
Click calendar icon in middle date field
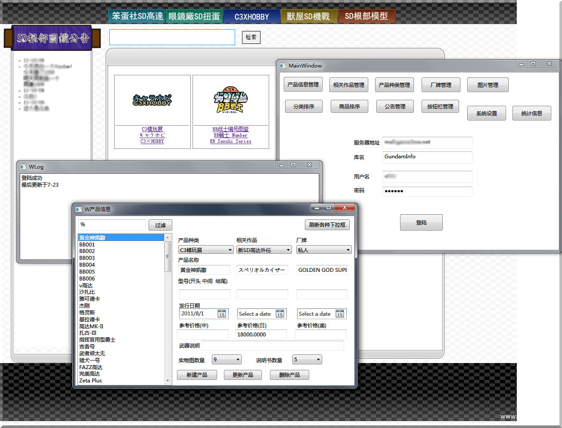[280, 314]
